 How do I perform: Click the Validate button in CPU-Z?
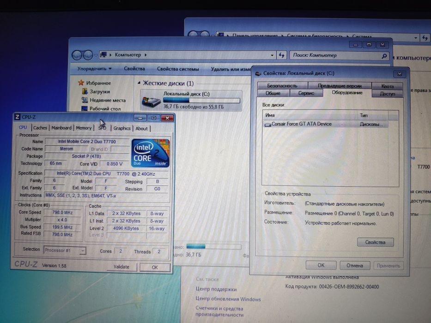coord(121,267)
